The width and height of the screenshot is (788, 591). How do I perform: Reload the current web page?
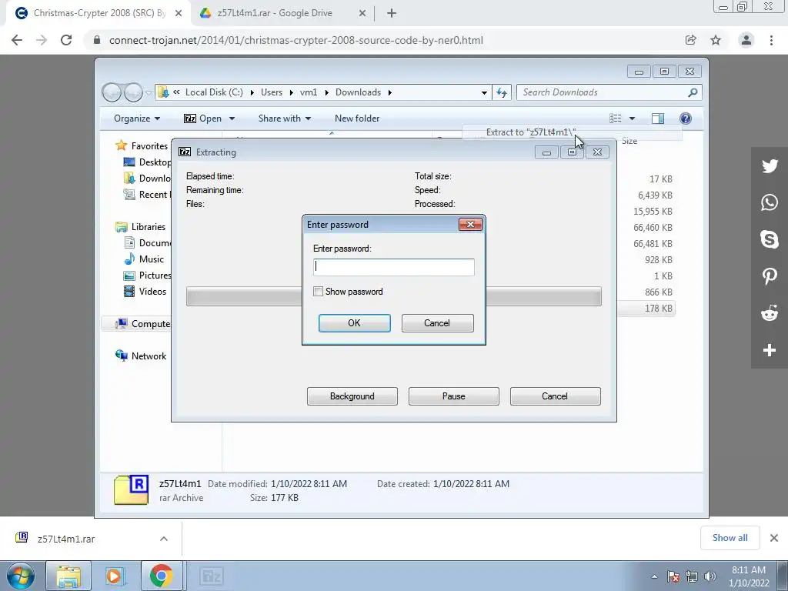(x=66, y=40)
